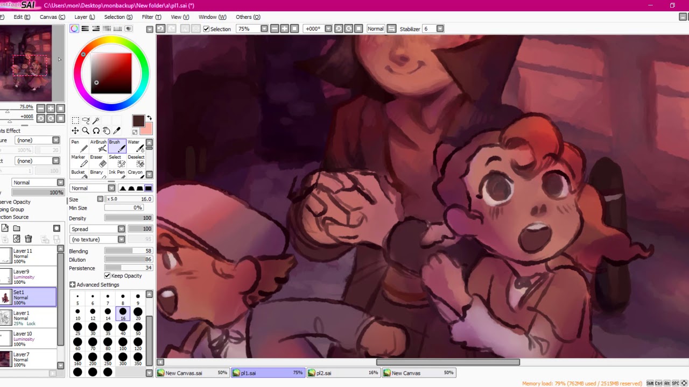Viewport: 689px width, 387px height.
Task: Toggle the RGB slider panel
Action: pos(85,28)
